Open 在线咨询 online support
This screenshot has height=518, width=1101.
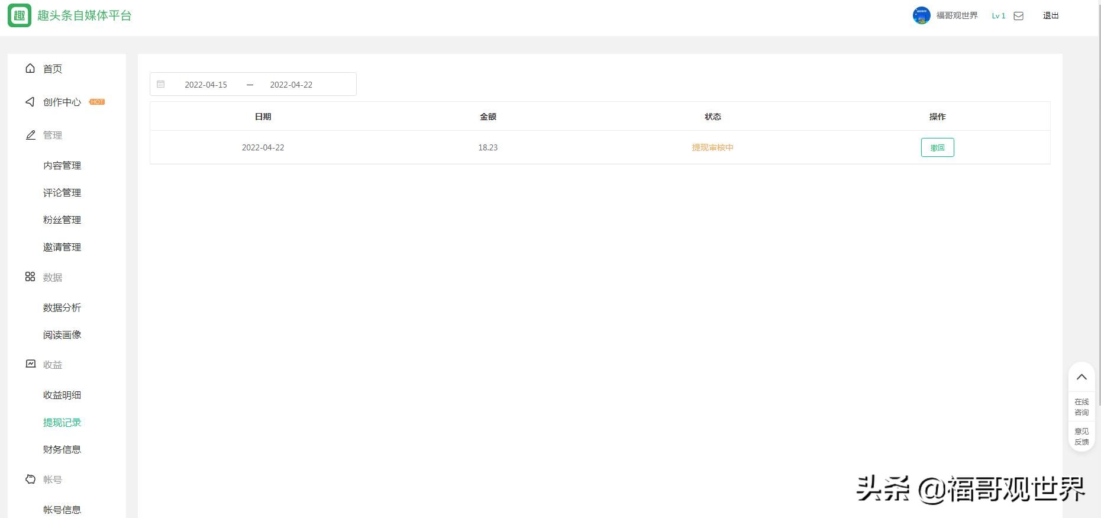pos(1081,407)
